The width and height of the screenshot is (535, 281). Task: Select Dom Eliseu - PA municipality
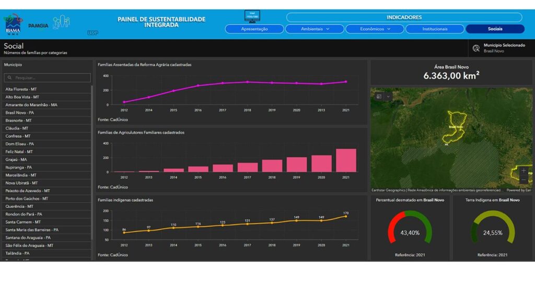tap(46, 144)
